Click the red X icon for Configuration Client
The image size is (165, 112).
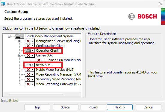28,46
